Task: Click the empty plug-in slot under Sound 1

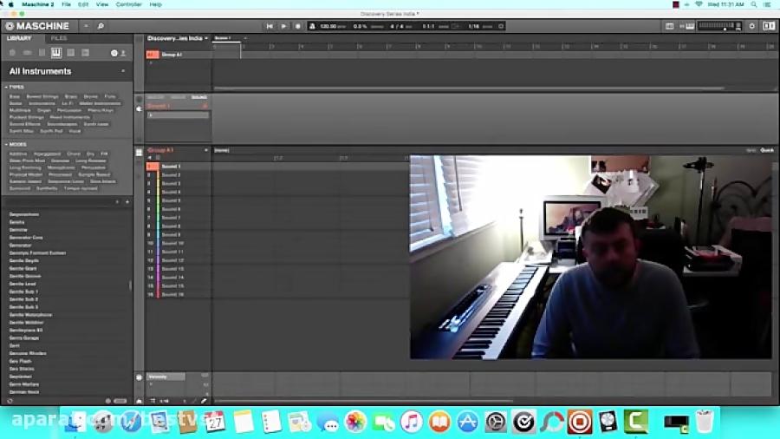Action: point(178,115)
